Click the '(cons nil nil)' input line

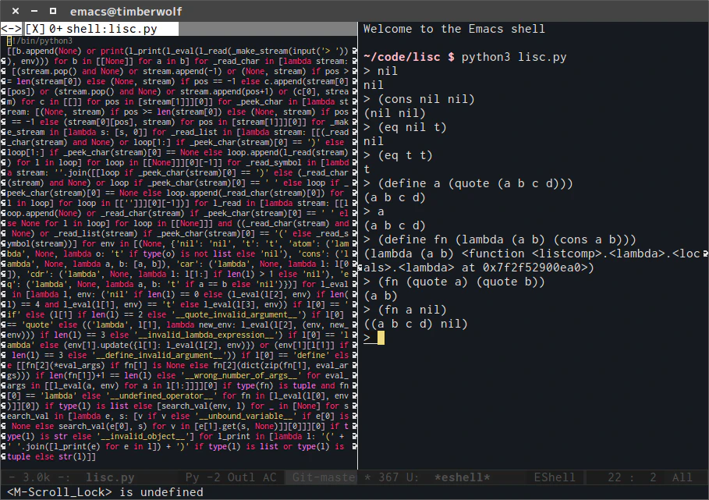click(x=426, y=99)
